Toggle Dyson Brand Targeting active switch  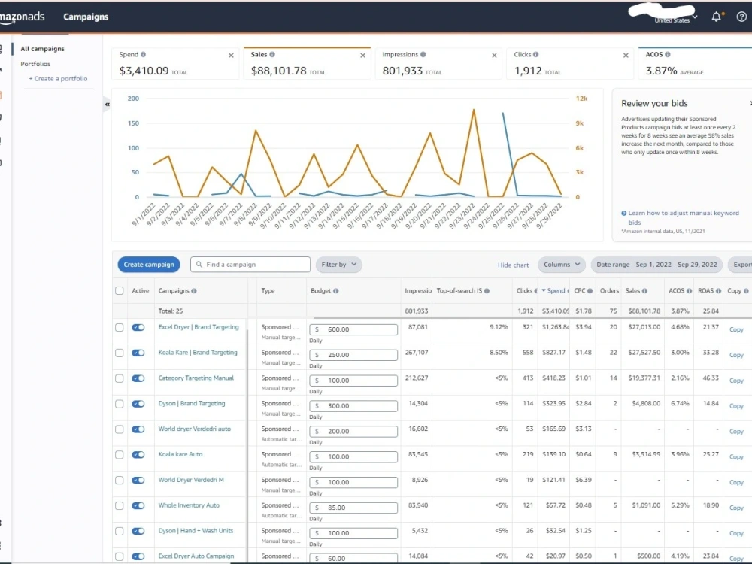[x=138, y=404]
